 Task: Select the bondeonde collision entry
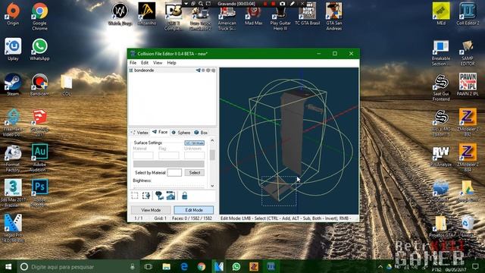[172, 71]
